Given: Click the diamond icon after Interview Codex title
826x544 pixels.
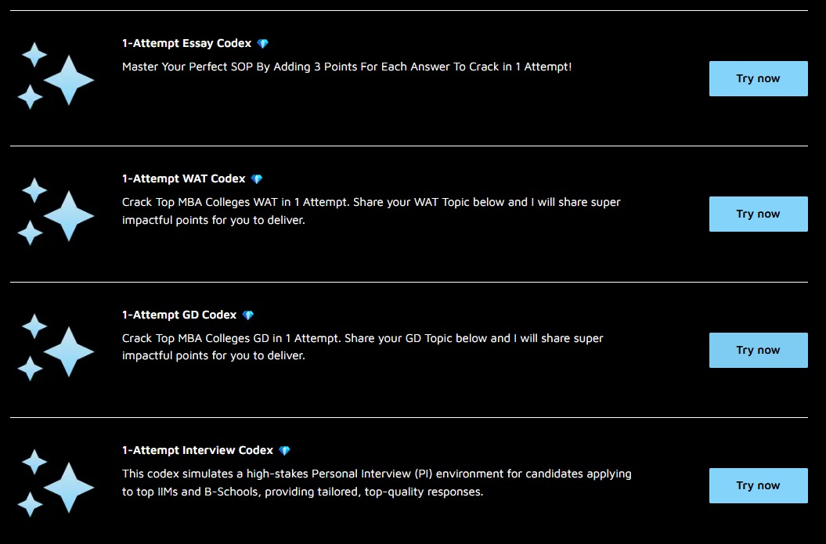Looking at the screenshot, I should pos(285,451).
